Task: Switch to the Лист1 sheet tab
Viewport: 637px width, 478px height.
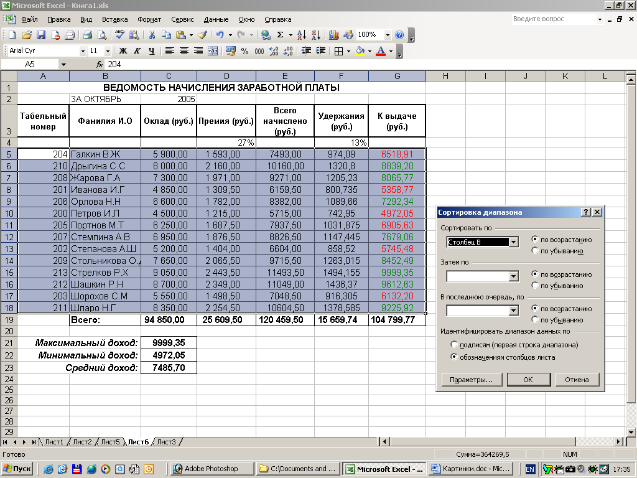Action: pos(54,442)
